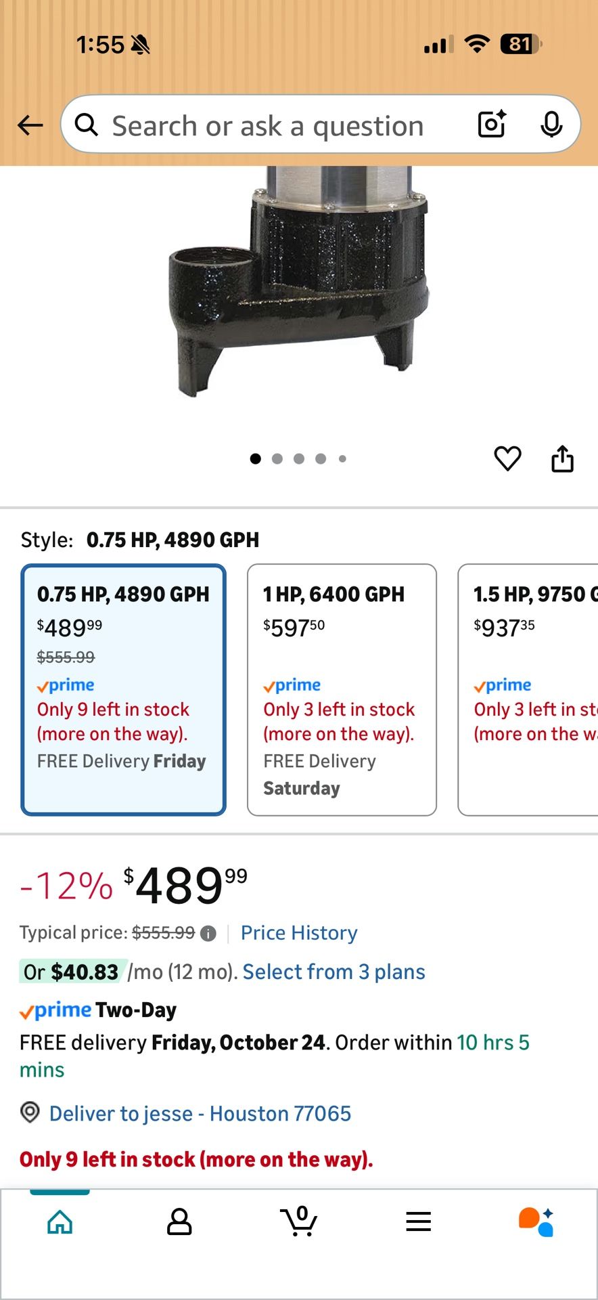Add pump to wishlist heart icon

507,458
